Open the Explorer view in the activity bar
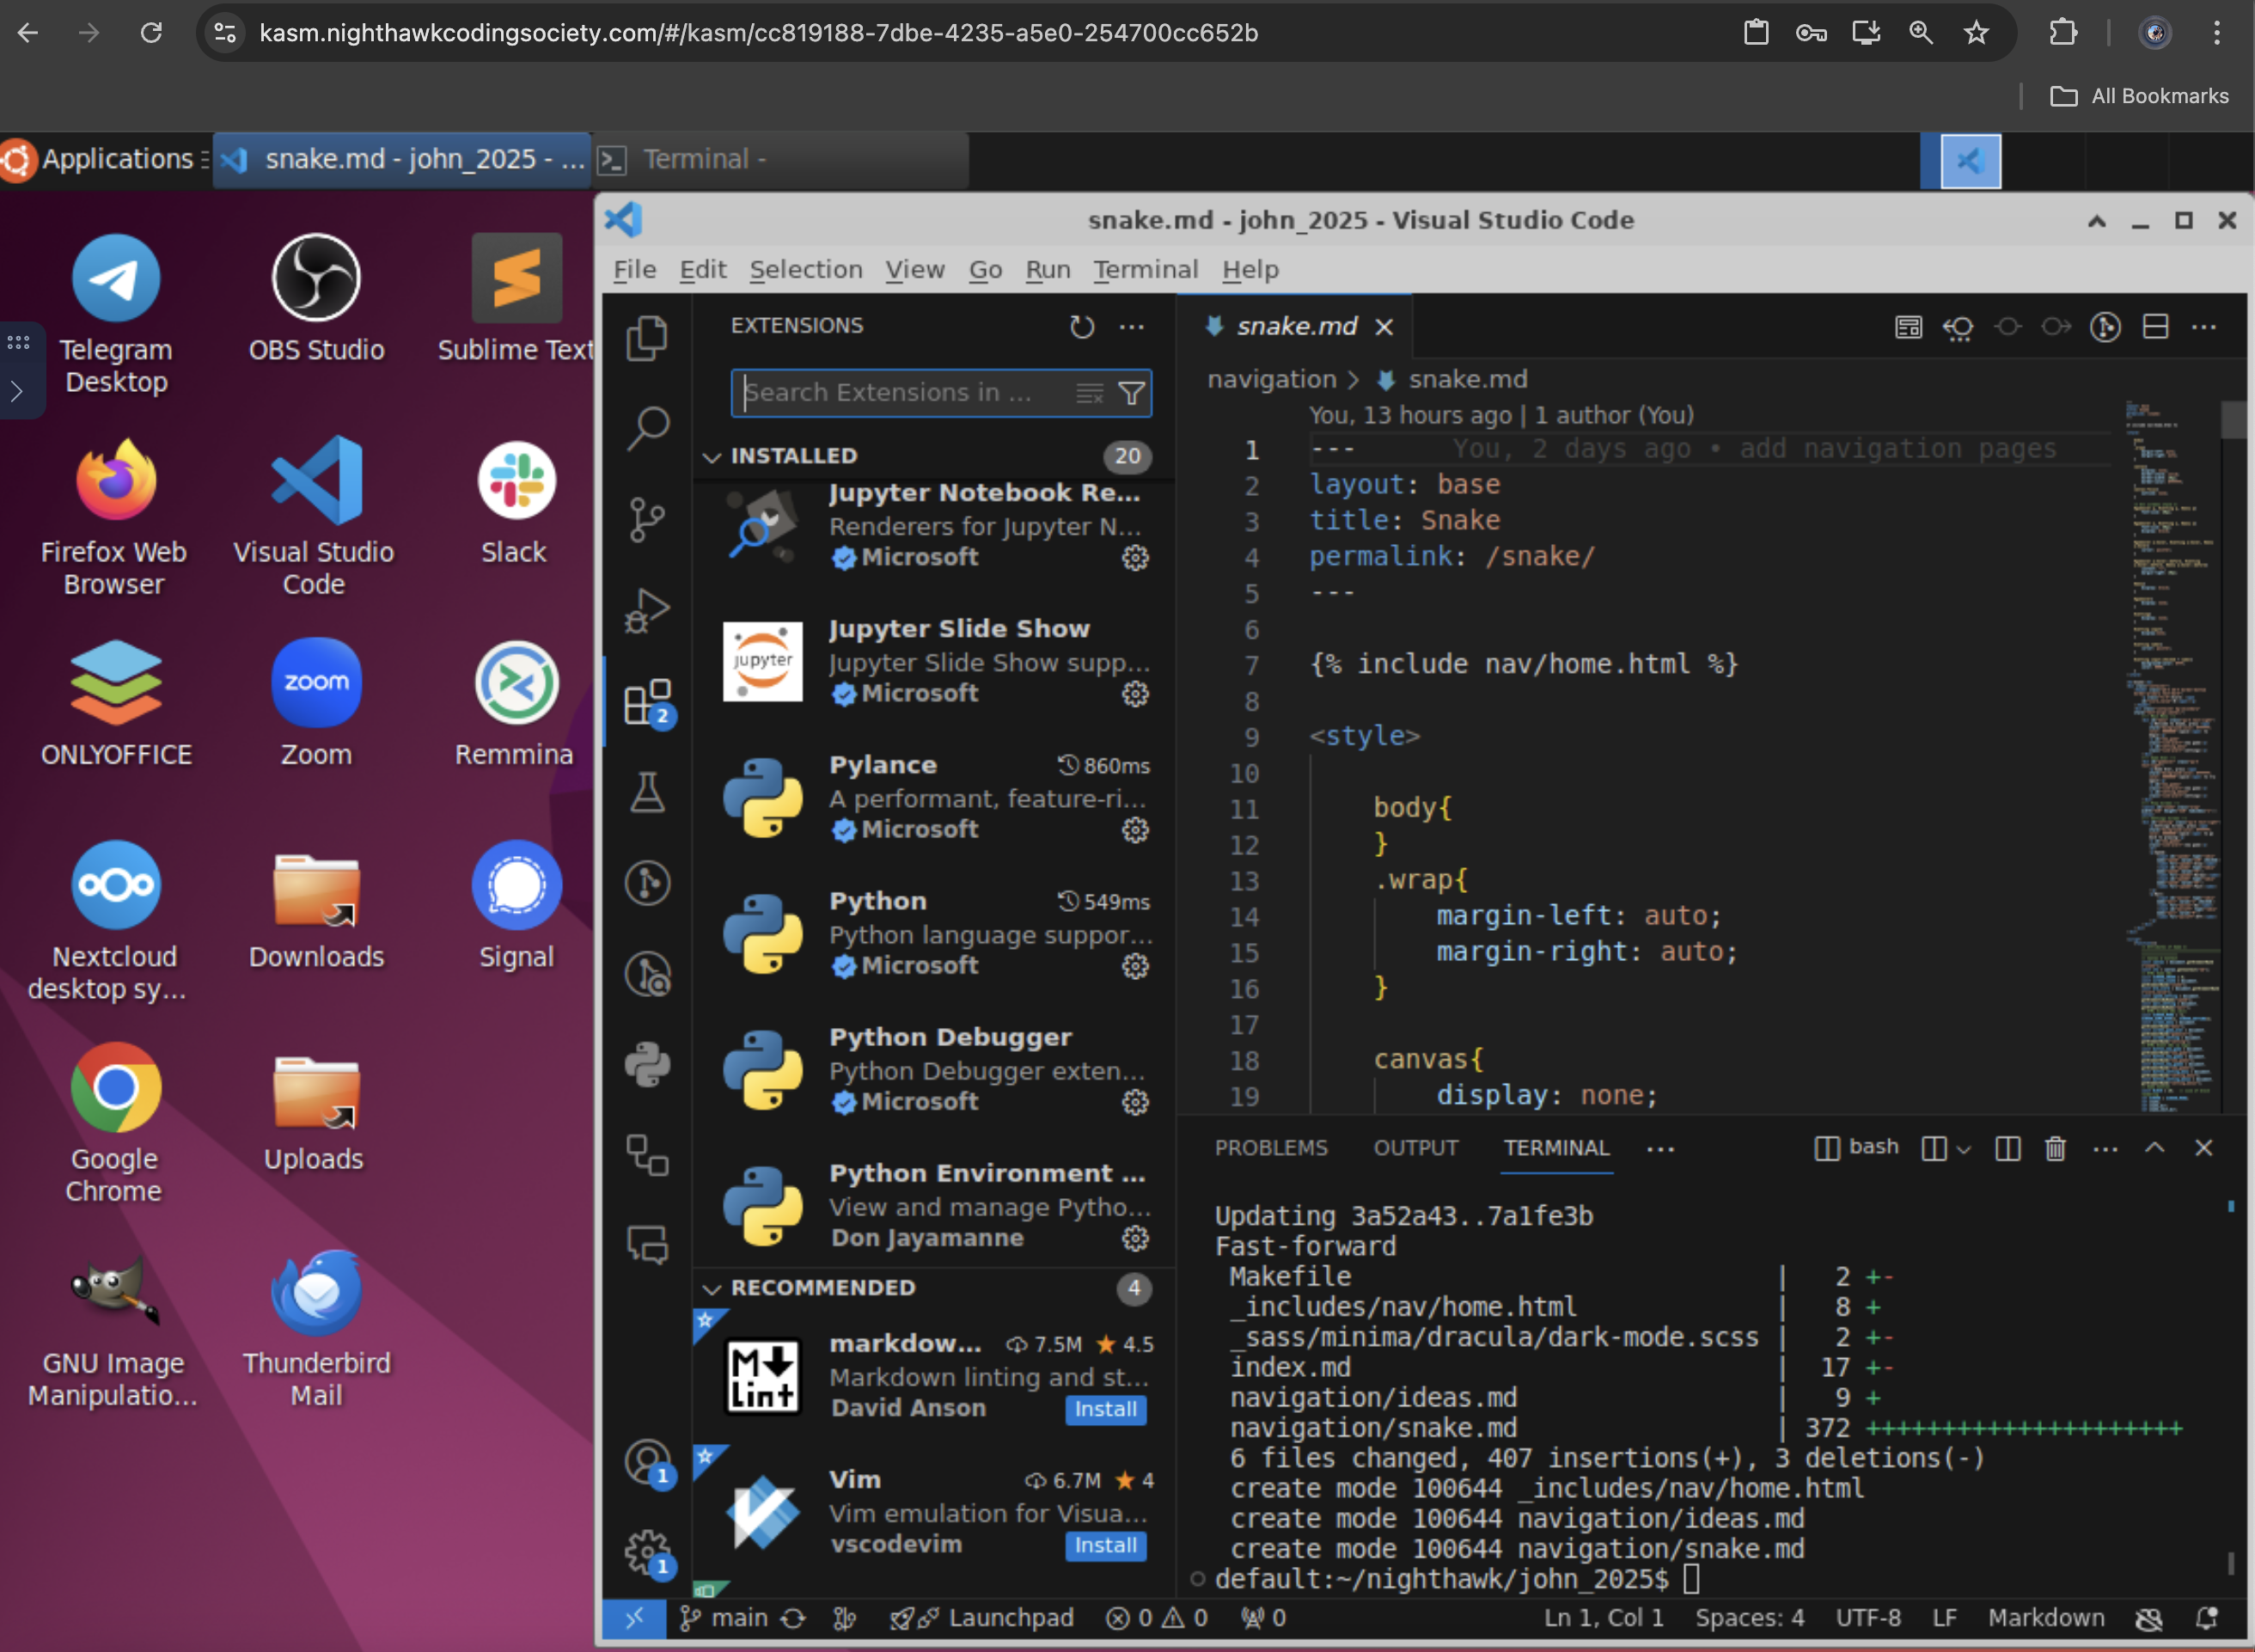This screenshot has height=1652, width=2255. (647, 339)
